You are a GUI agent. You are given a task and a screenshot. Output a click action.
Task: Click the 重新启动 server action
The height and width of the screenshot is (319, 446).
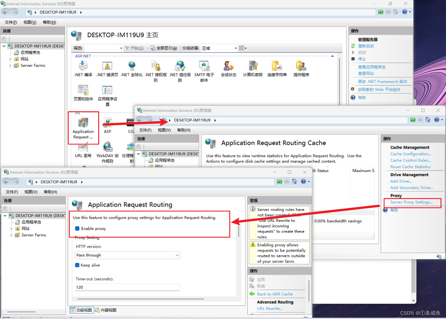pyautogui.click(x=366, y=46)
